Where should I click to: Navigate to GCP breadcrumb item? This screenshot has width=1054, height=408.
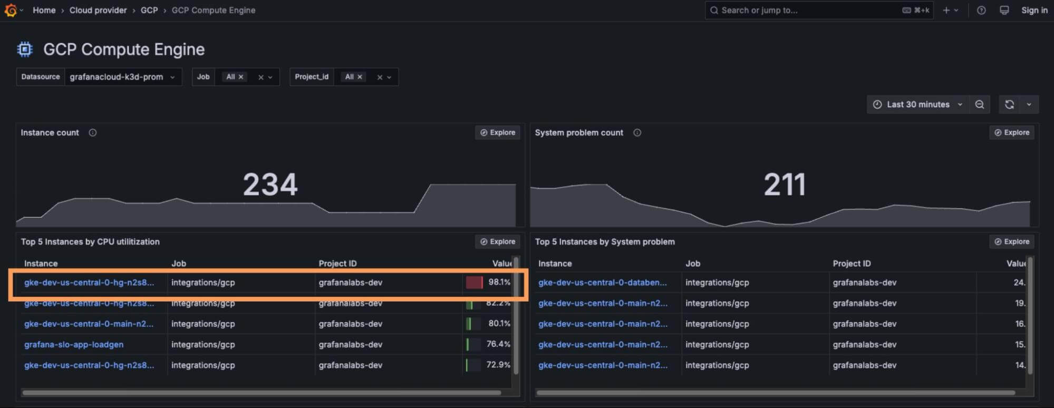[x=149, y=10]
